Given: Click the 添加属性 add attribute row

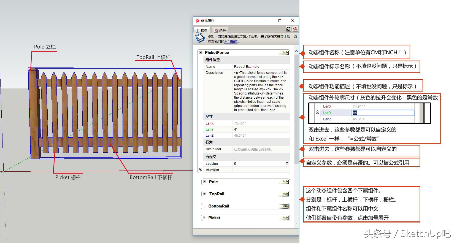Looking at the screenshot, I should click(212, 170).
